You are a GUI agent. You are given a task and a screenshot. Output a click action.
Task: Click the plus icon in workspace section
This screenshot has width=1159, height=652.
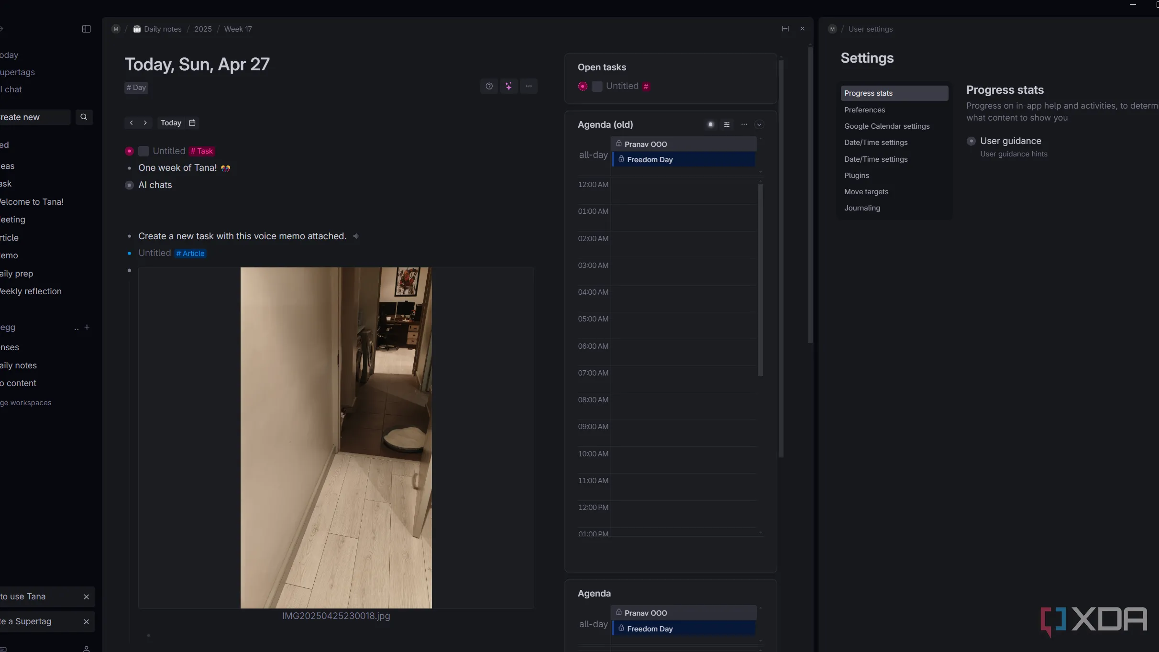point(87,327)
